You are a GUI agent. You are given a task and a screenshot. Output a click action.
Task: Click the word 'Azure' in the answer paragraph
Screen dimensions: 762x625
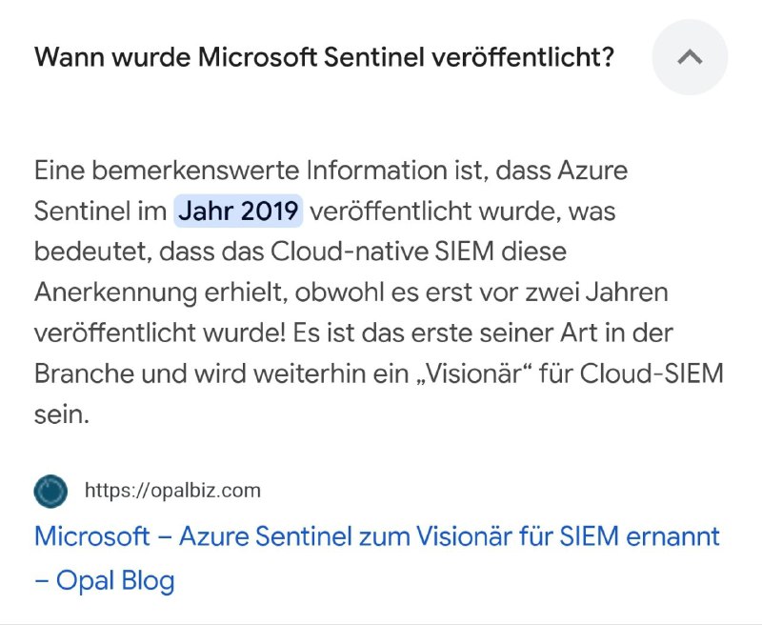592,171
